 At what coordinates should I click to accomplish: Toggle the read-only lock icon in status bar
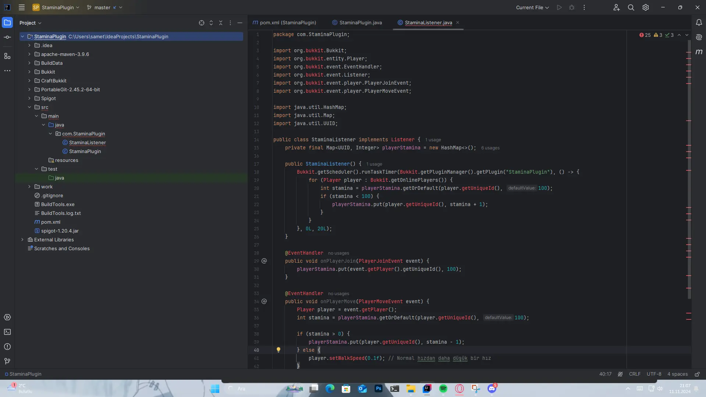click(697, 374)
